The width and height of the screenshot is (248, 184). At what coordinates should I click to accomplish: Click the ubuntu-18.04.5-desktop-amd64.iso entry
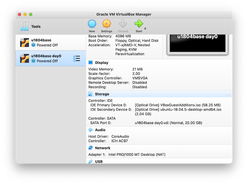[x=178, y=112]
